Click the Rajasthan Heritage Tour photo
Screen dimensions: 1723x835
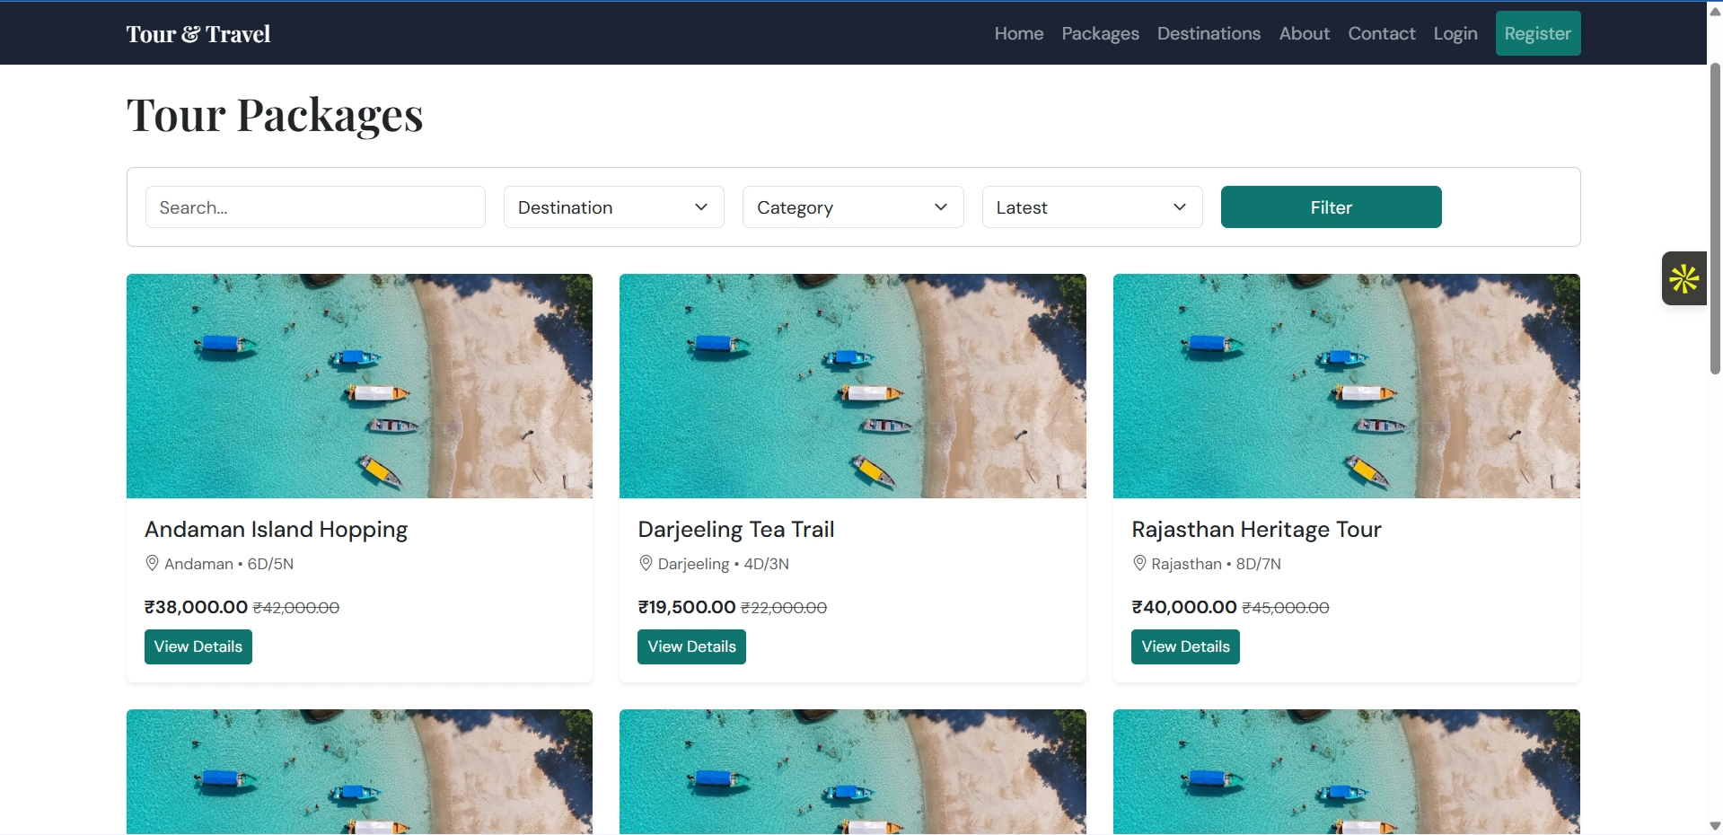(x=1347, y=386)
